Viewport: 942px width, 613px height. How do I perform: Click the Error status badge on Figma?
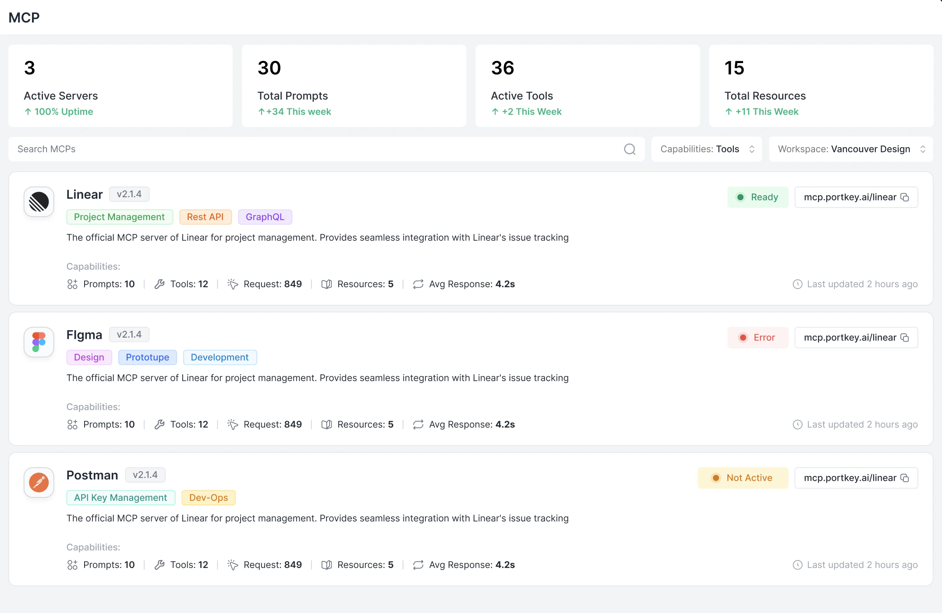coord(758,338)
